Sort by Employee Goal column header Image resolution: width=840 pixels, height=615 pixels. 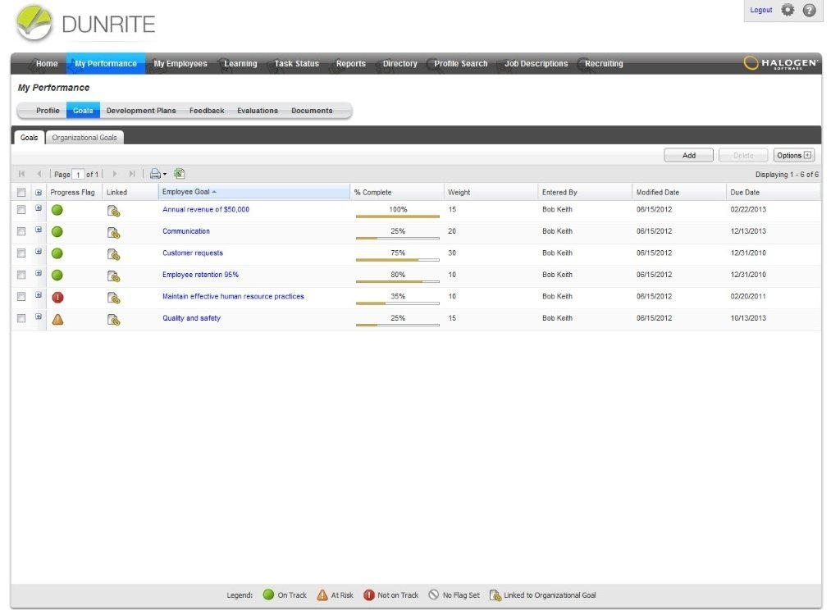tap(254, 192)
